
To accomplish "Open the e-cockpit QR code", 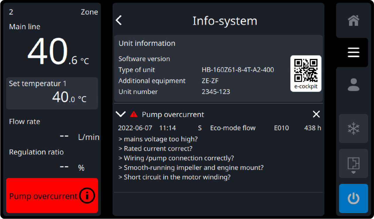I will (306, 73).
